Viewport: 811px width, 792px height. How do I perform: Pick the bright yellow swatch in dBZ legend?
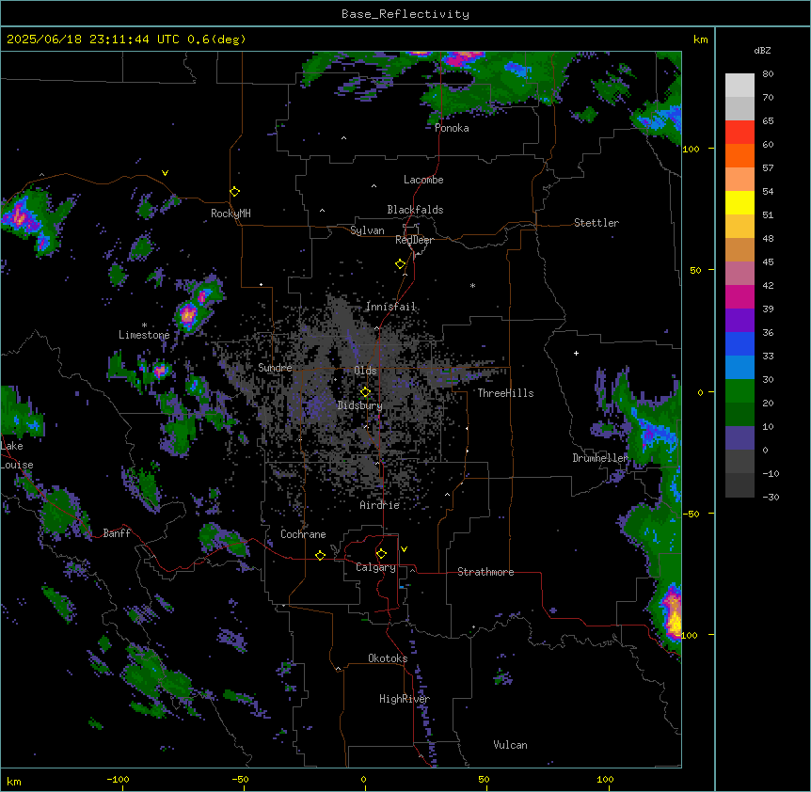pyautogui.click(x=739, y=202)
